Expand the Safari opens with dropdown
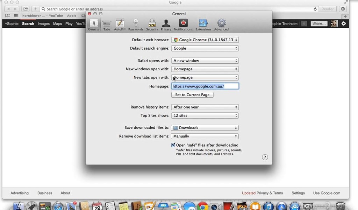The width and height of the screenshot is (358, 210). tap(205, 61)
